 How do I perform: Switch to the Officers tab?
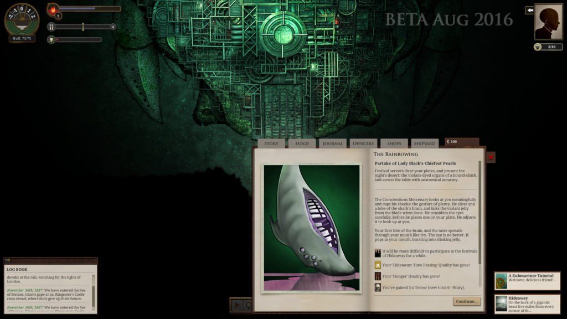point(364,143)
